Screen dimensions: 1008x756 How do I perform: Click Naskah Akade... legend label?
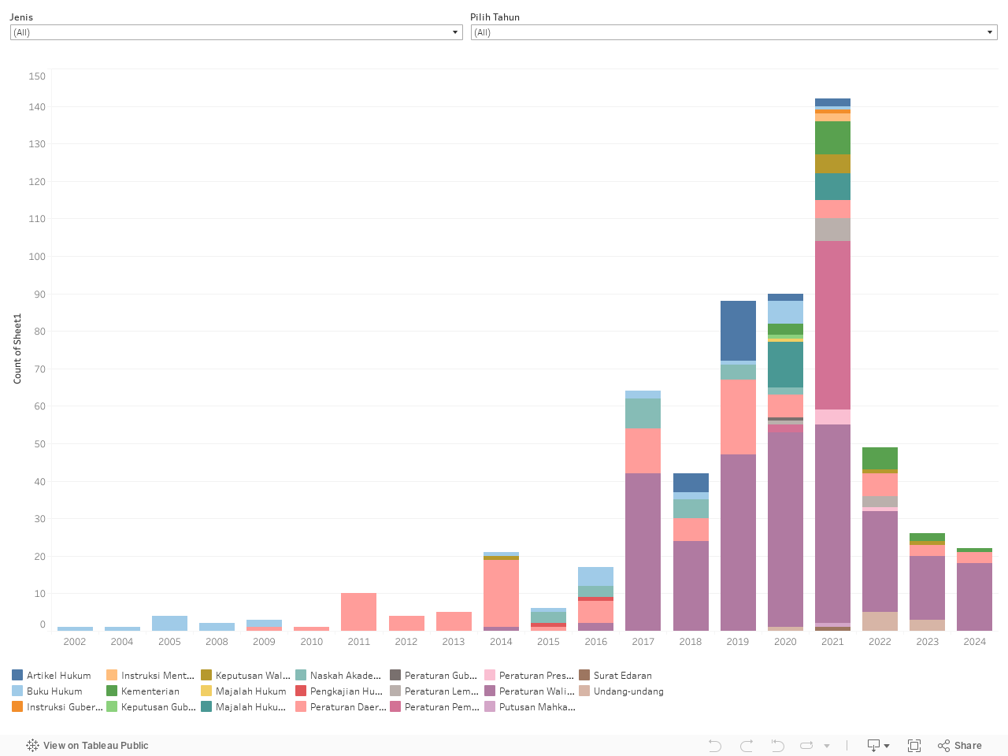point(346,676)
